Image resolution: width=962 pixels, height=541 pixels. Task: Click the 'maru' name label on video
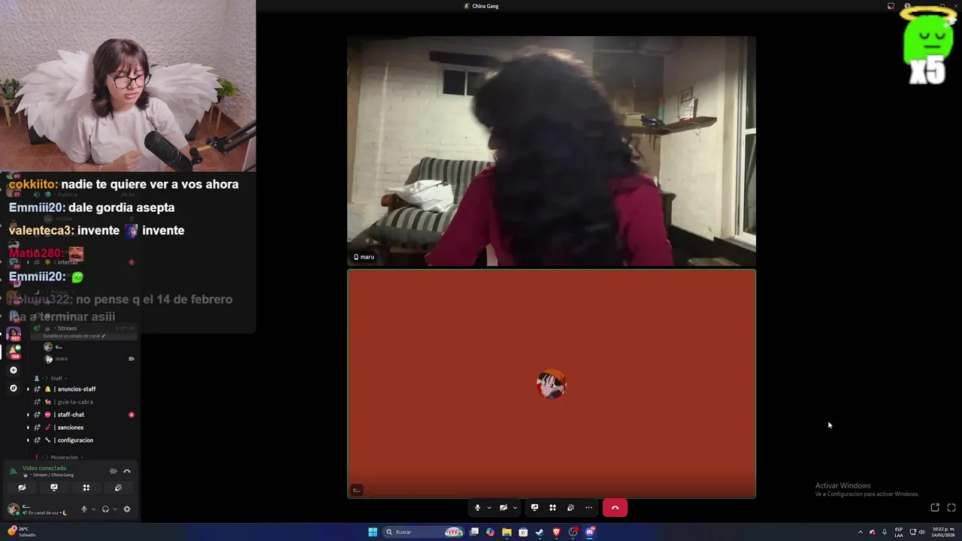[365, 257]
